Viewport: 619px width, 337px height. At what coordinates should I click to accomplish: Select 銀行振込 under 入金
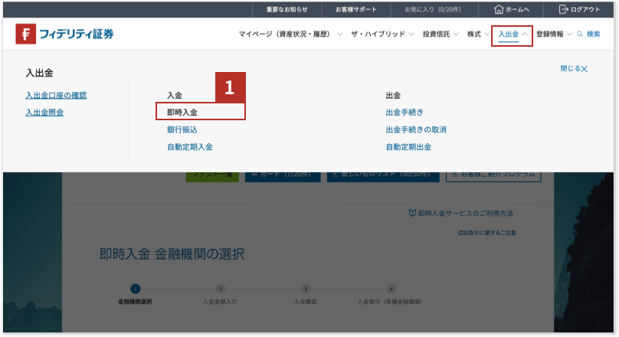(x=182, y=129)
